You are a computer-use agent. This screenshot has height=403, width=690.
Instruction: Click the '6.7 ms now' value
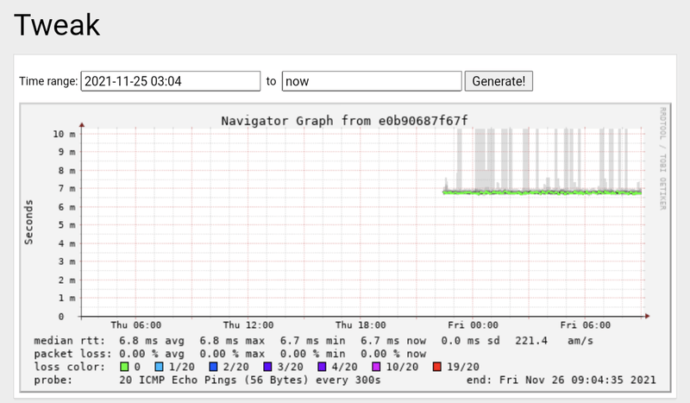click(x=393, y=341)
